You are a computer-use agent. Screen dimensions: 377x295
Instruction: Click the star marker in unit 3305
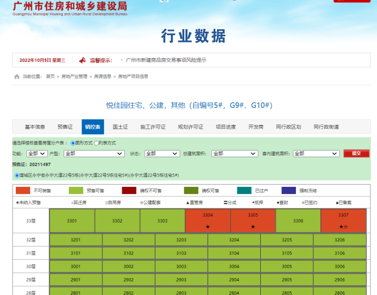click(253, 227)
